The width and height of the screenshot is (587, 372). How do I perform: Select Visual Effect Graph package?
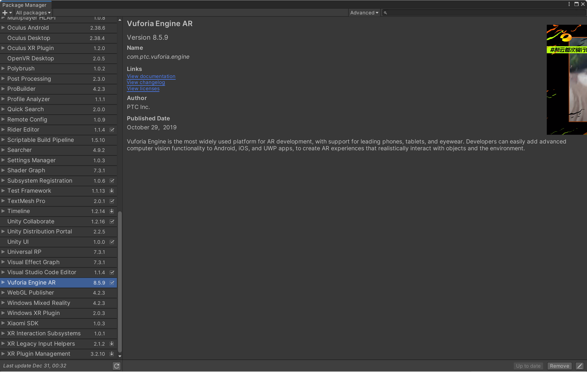tap(58, 262)
